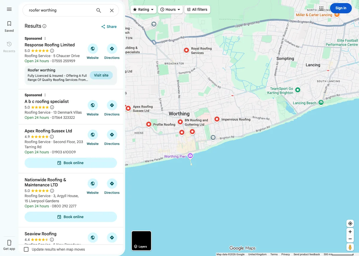
Task: Open the Seaview Roofing listing title
Action: [x=40, y=234]
